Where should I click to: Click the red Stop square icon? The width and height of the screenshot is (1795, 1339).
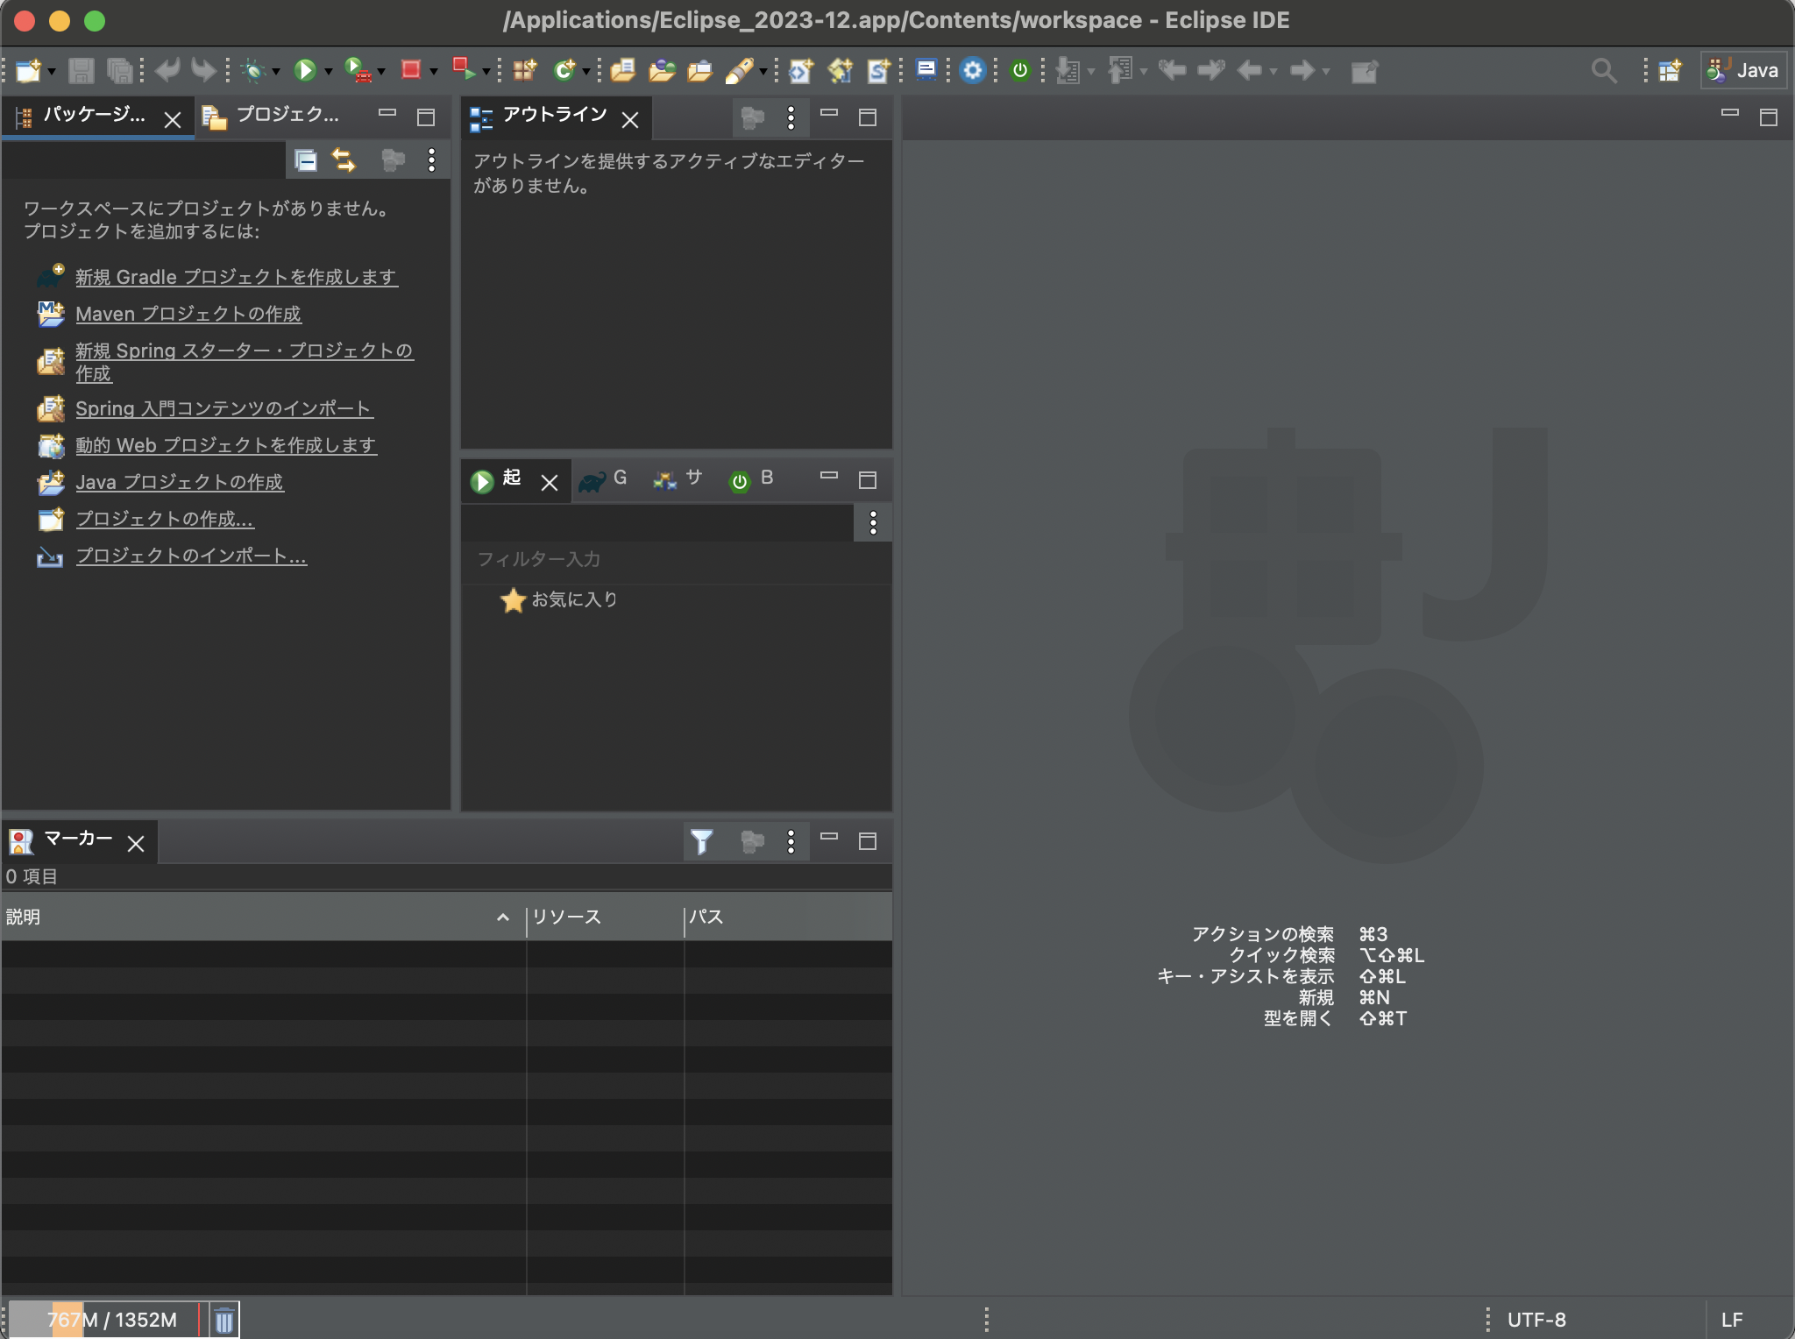[x=410, y=70]
